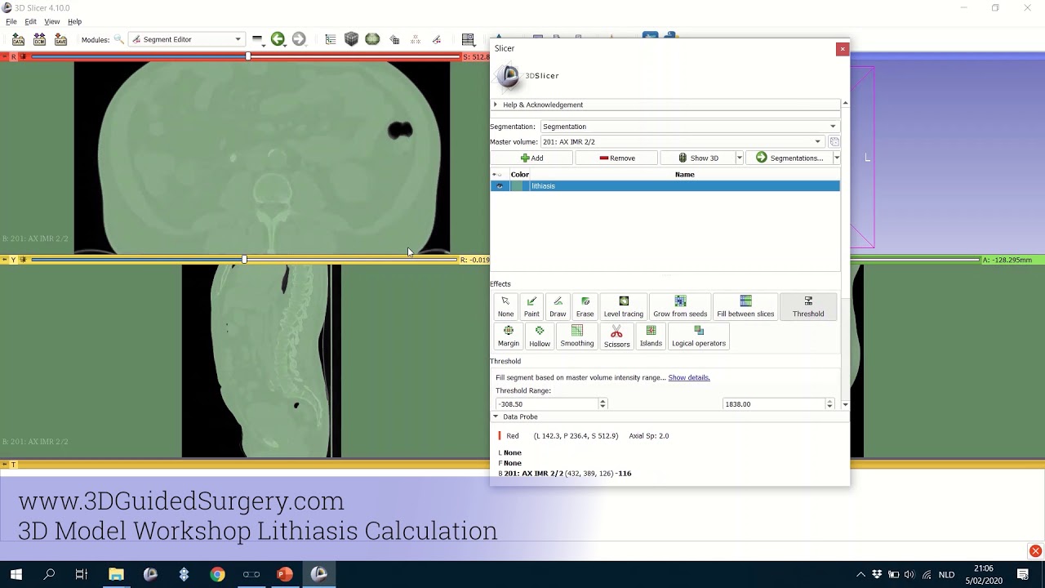
Task: Select the Smoothing effect
Action: click(x=577, y=336)
